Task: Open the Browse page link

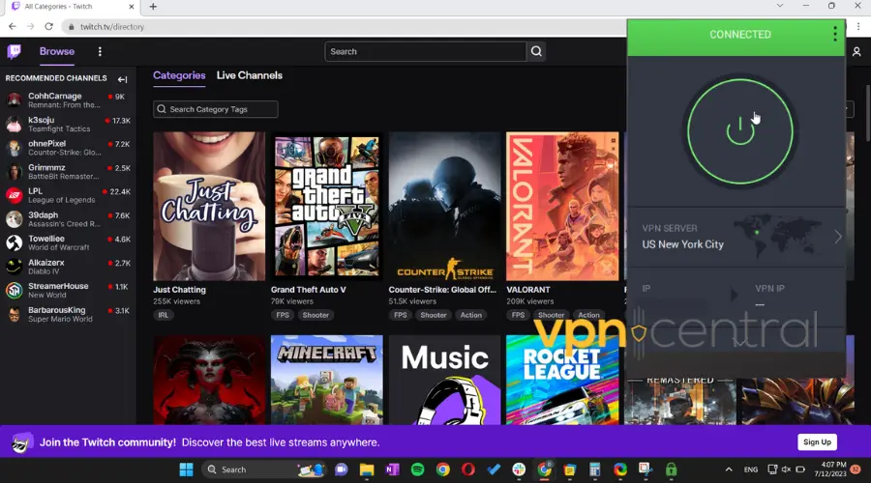Action: click(57, 51)
